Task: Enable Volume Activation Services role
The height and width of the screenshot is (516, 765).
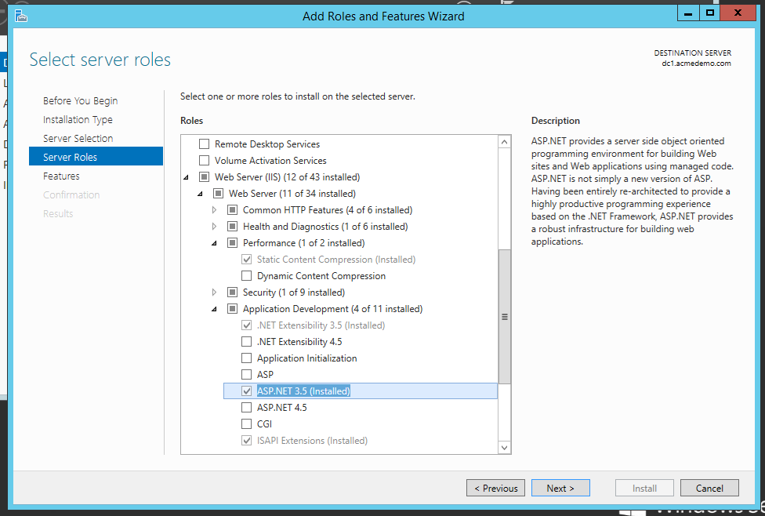Action: tap(205, 161)
